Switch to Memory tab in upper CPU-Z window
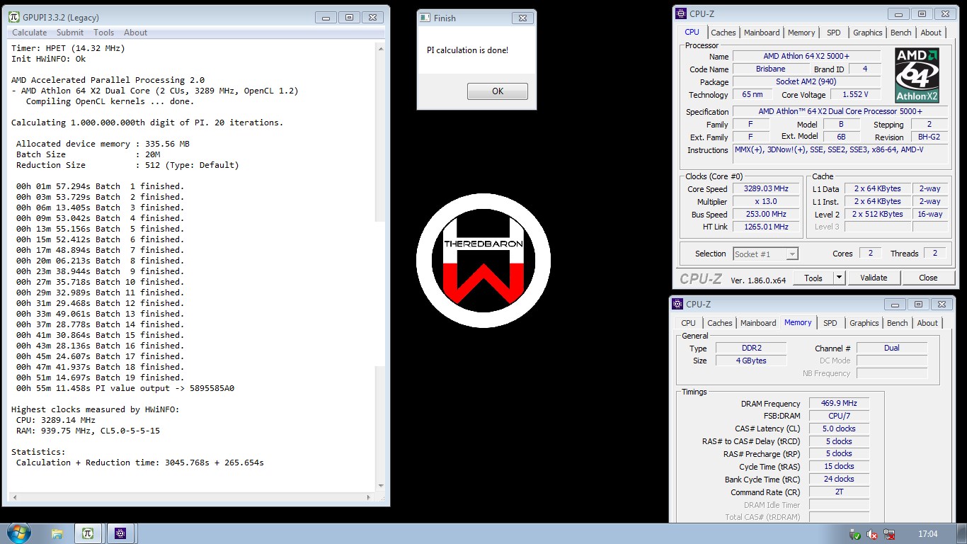This screenshot has height=544, width=967. pyautogui.click(x=801, y=33)
